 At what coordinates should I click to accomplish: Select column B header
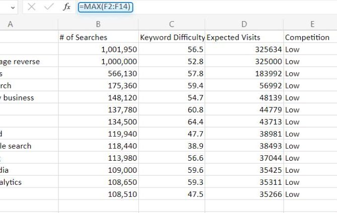point(98,24)
